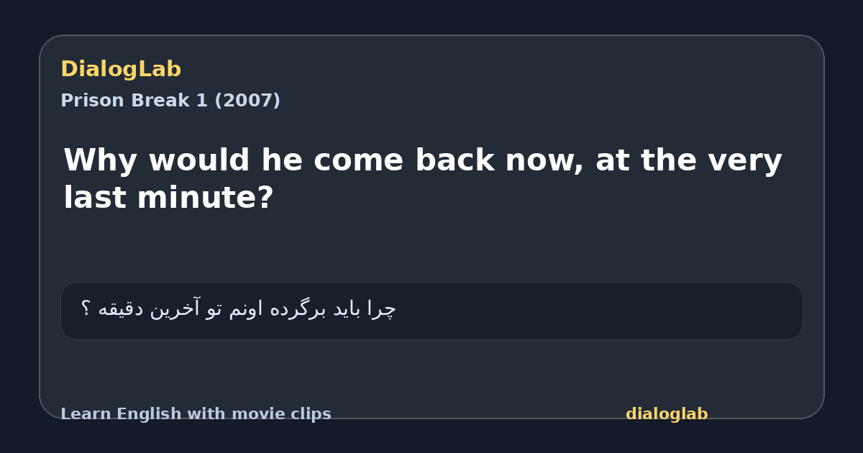This screenshot has height=453, width=863.
Task: Open the Prison Break 1 (2007) subtitle
Action: [170, 101]
